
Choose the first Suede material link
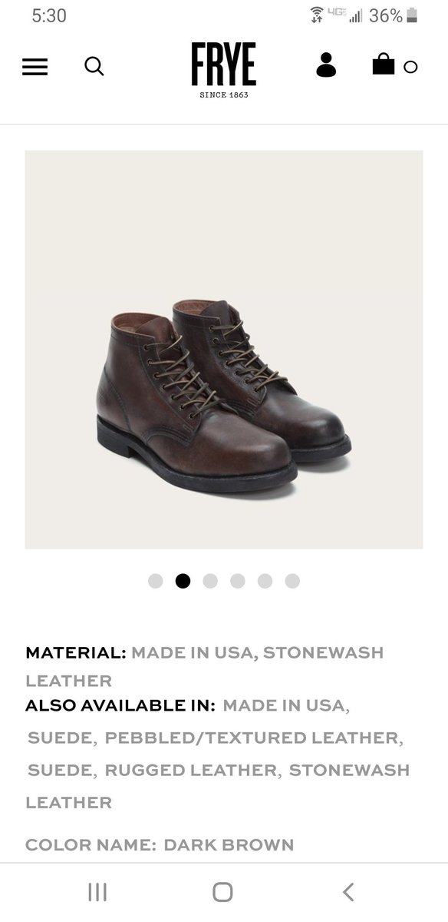coord(61,738)
